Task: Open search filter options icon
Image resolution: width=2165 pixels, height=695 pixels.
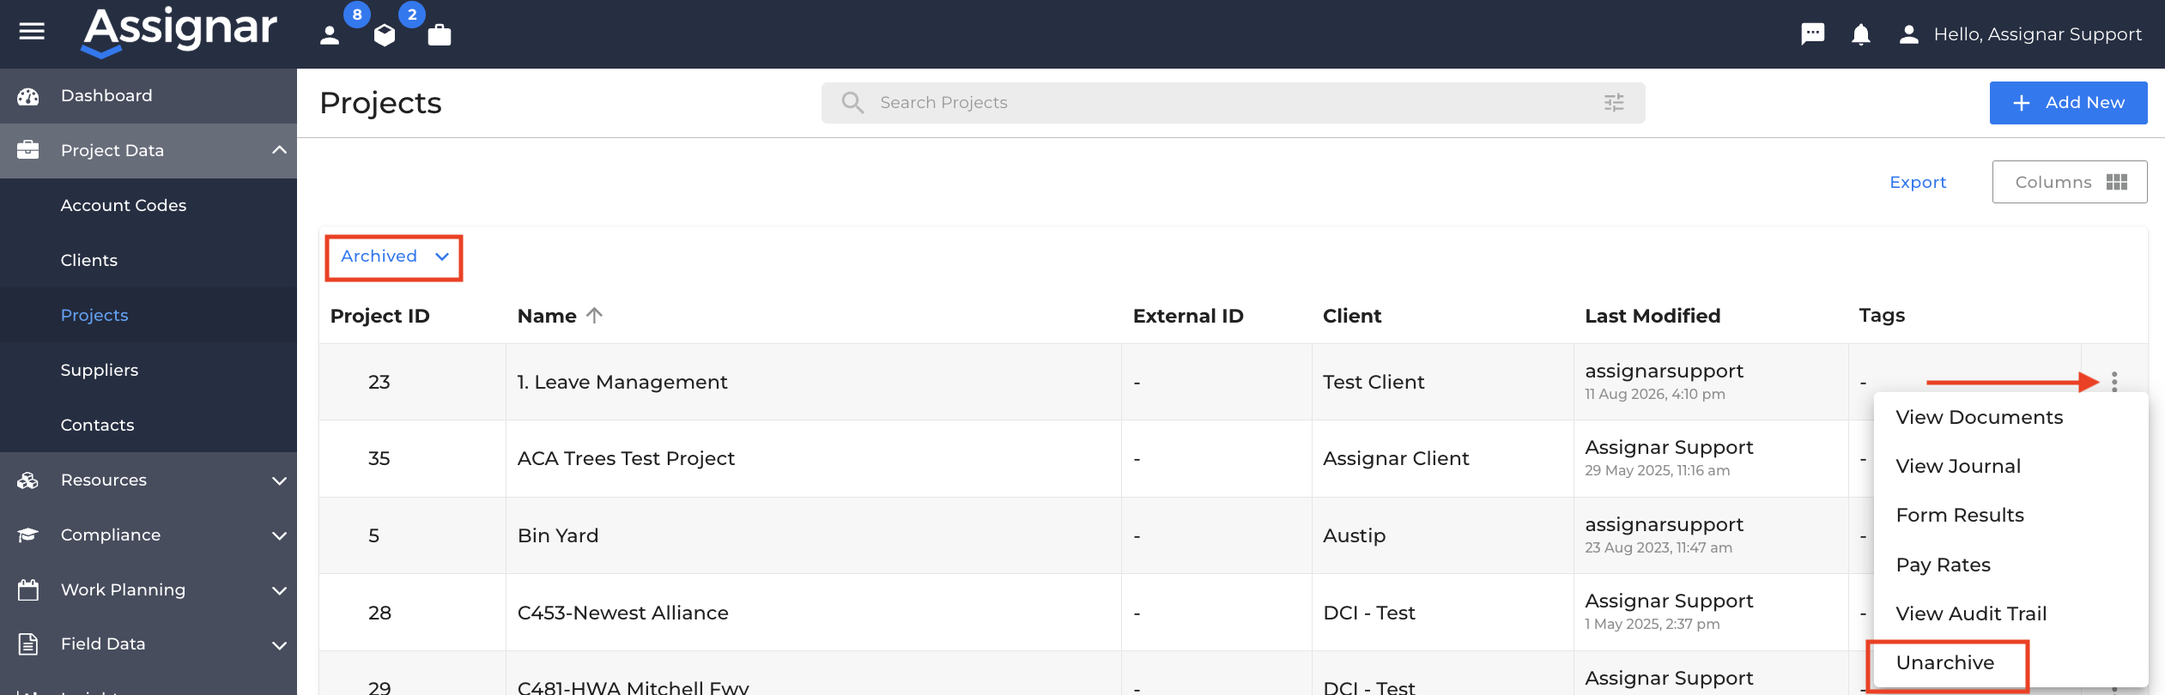Action: (x=1614, y=103)
